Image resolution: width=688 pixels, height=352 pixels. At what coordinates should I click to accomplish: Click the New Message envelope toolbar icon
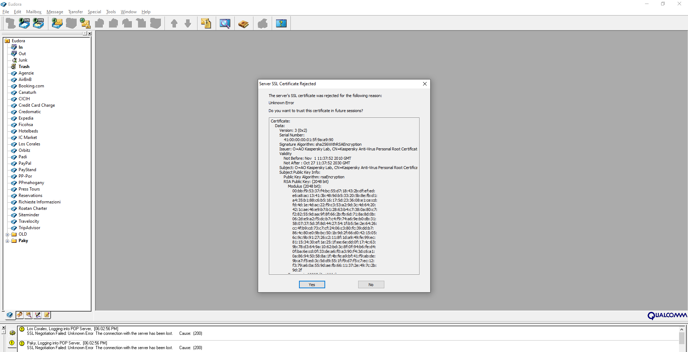pos(85,23)
